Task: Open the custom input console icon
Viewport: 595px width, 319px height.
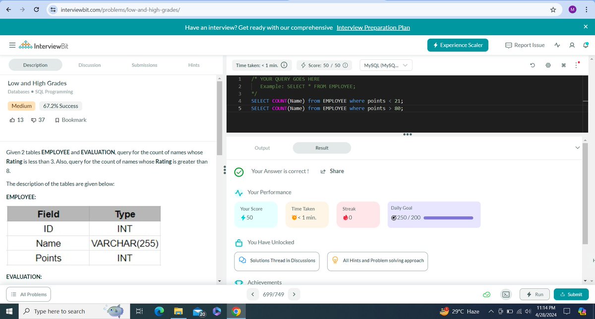Action: (506, 294)
